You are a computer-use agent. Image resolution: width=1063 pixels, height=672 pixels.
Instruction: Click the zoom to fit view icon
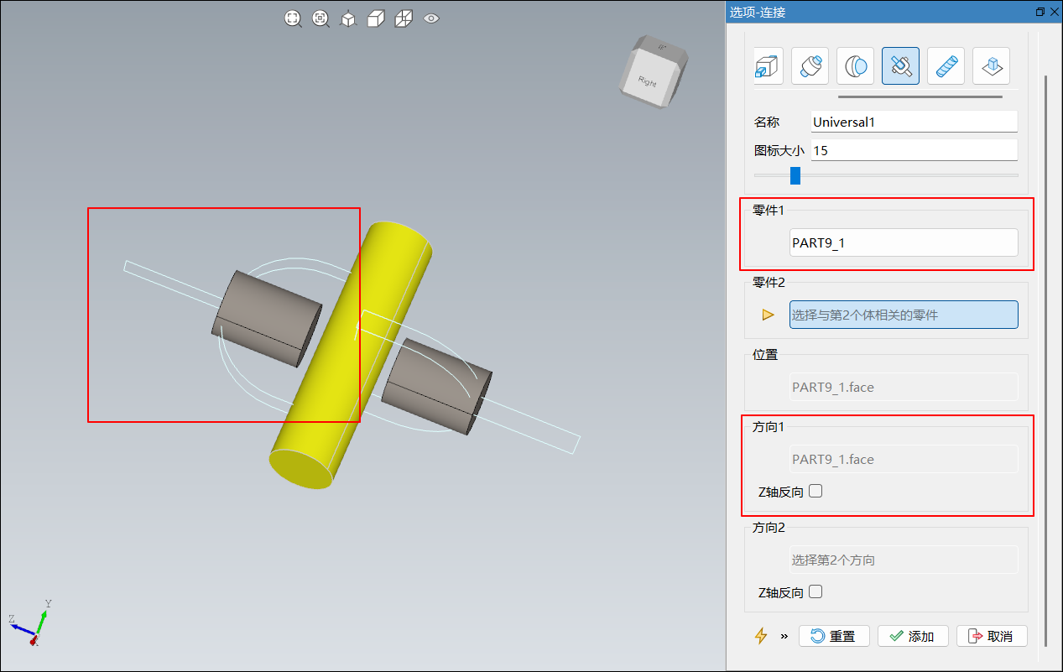(293, 18)
